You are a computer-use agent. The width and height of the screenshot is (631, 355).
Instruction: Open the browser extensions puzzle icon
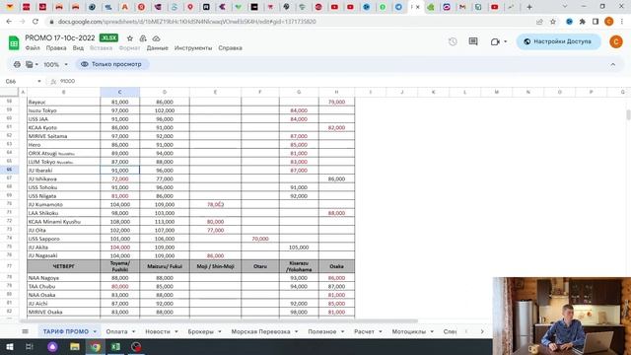(583, 22)
